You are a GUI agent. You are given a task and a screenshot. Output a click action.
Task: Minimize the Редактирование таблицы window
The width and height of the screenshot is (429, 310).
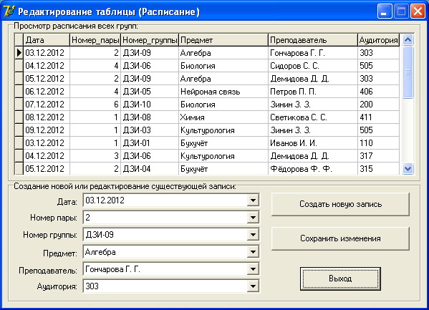(385, 11)
